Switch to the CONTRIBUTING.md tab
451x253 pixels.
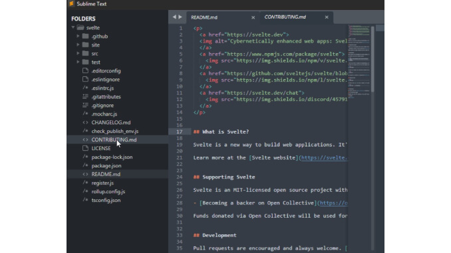click(285, 17)
